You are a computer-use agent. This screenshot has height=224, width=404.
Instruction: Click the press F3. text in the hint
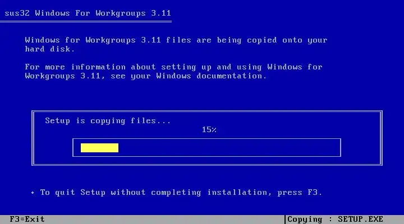pos(300,193)
